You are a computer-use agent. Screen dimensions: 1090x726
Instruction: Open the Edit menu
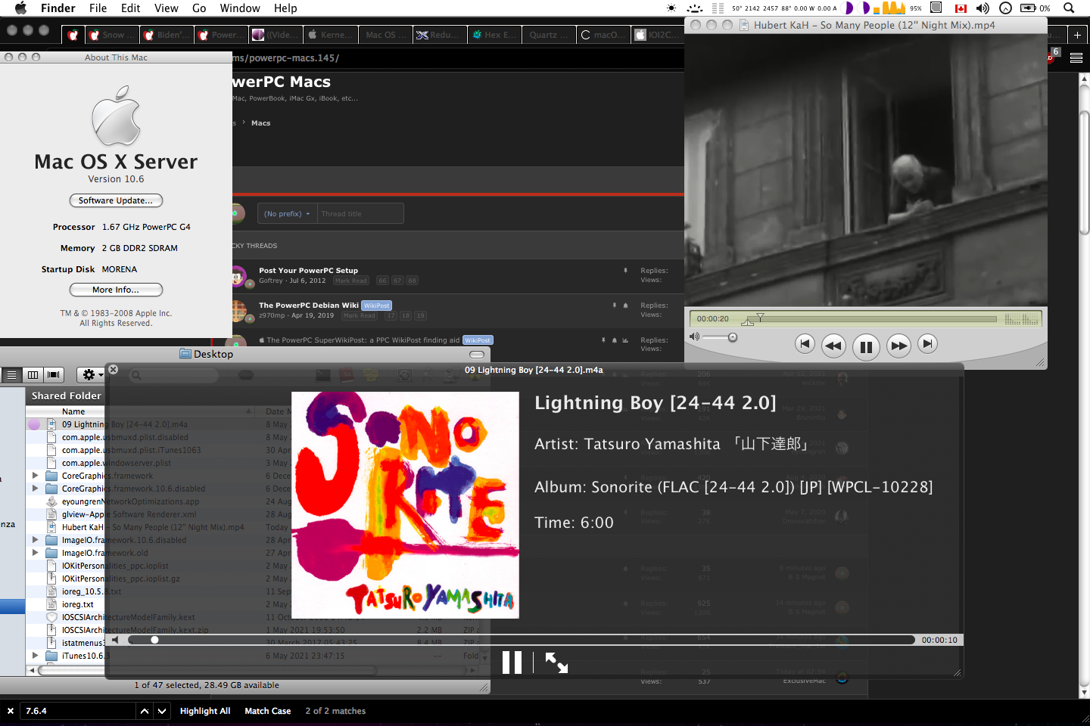tap(131, 8)
